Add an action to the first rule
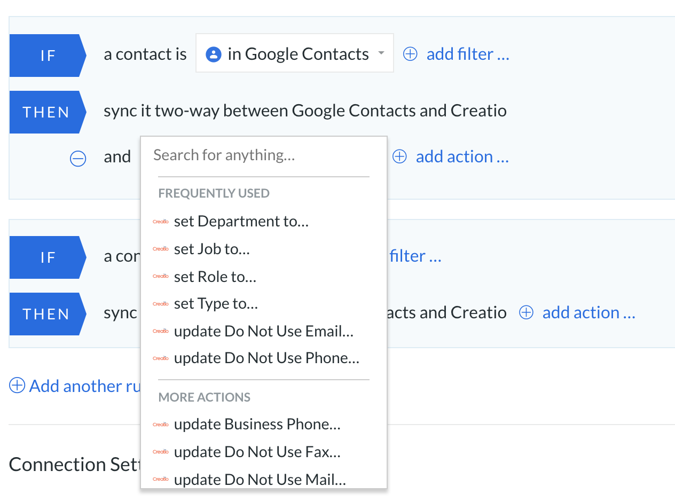The height and width of the screenshot is (502, 675). pos(462,156)
